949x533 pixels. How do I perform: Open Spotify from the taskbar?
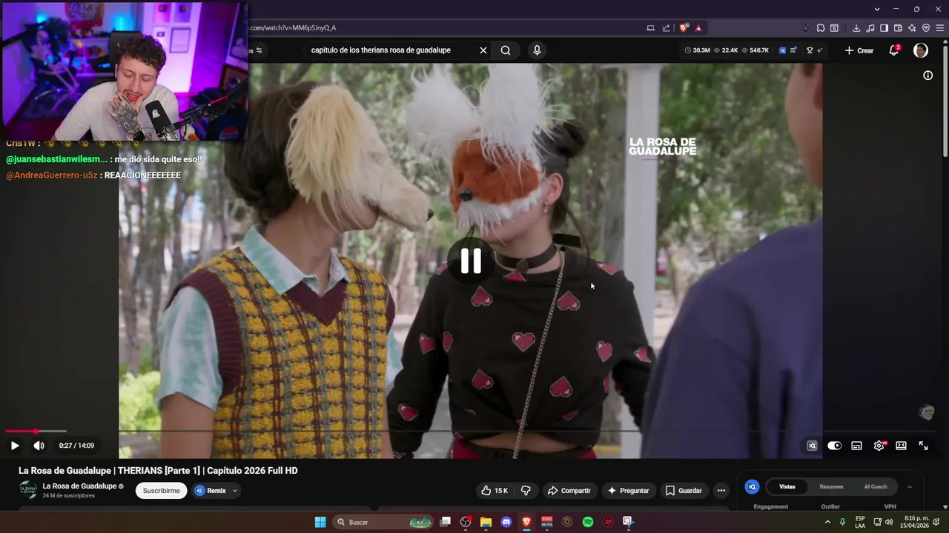click(x=588, y=522)
